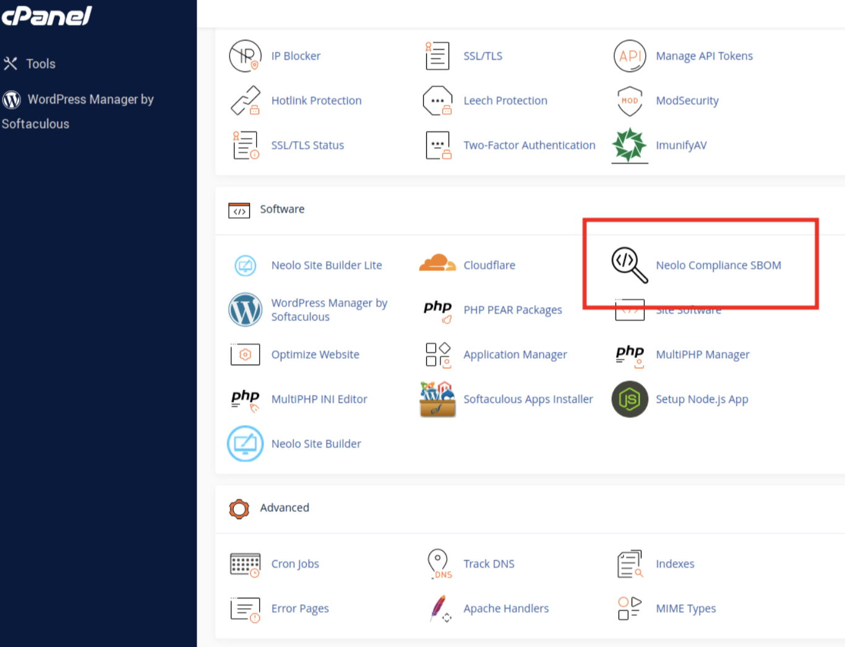This screenshot has height=647, width=845.
Task: Click the Manage API Tokens icon
Action: point(630,56)
